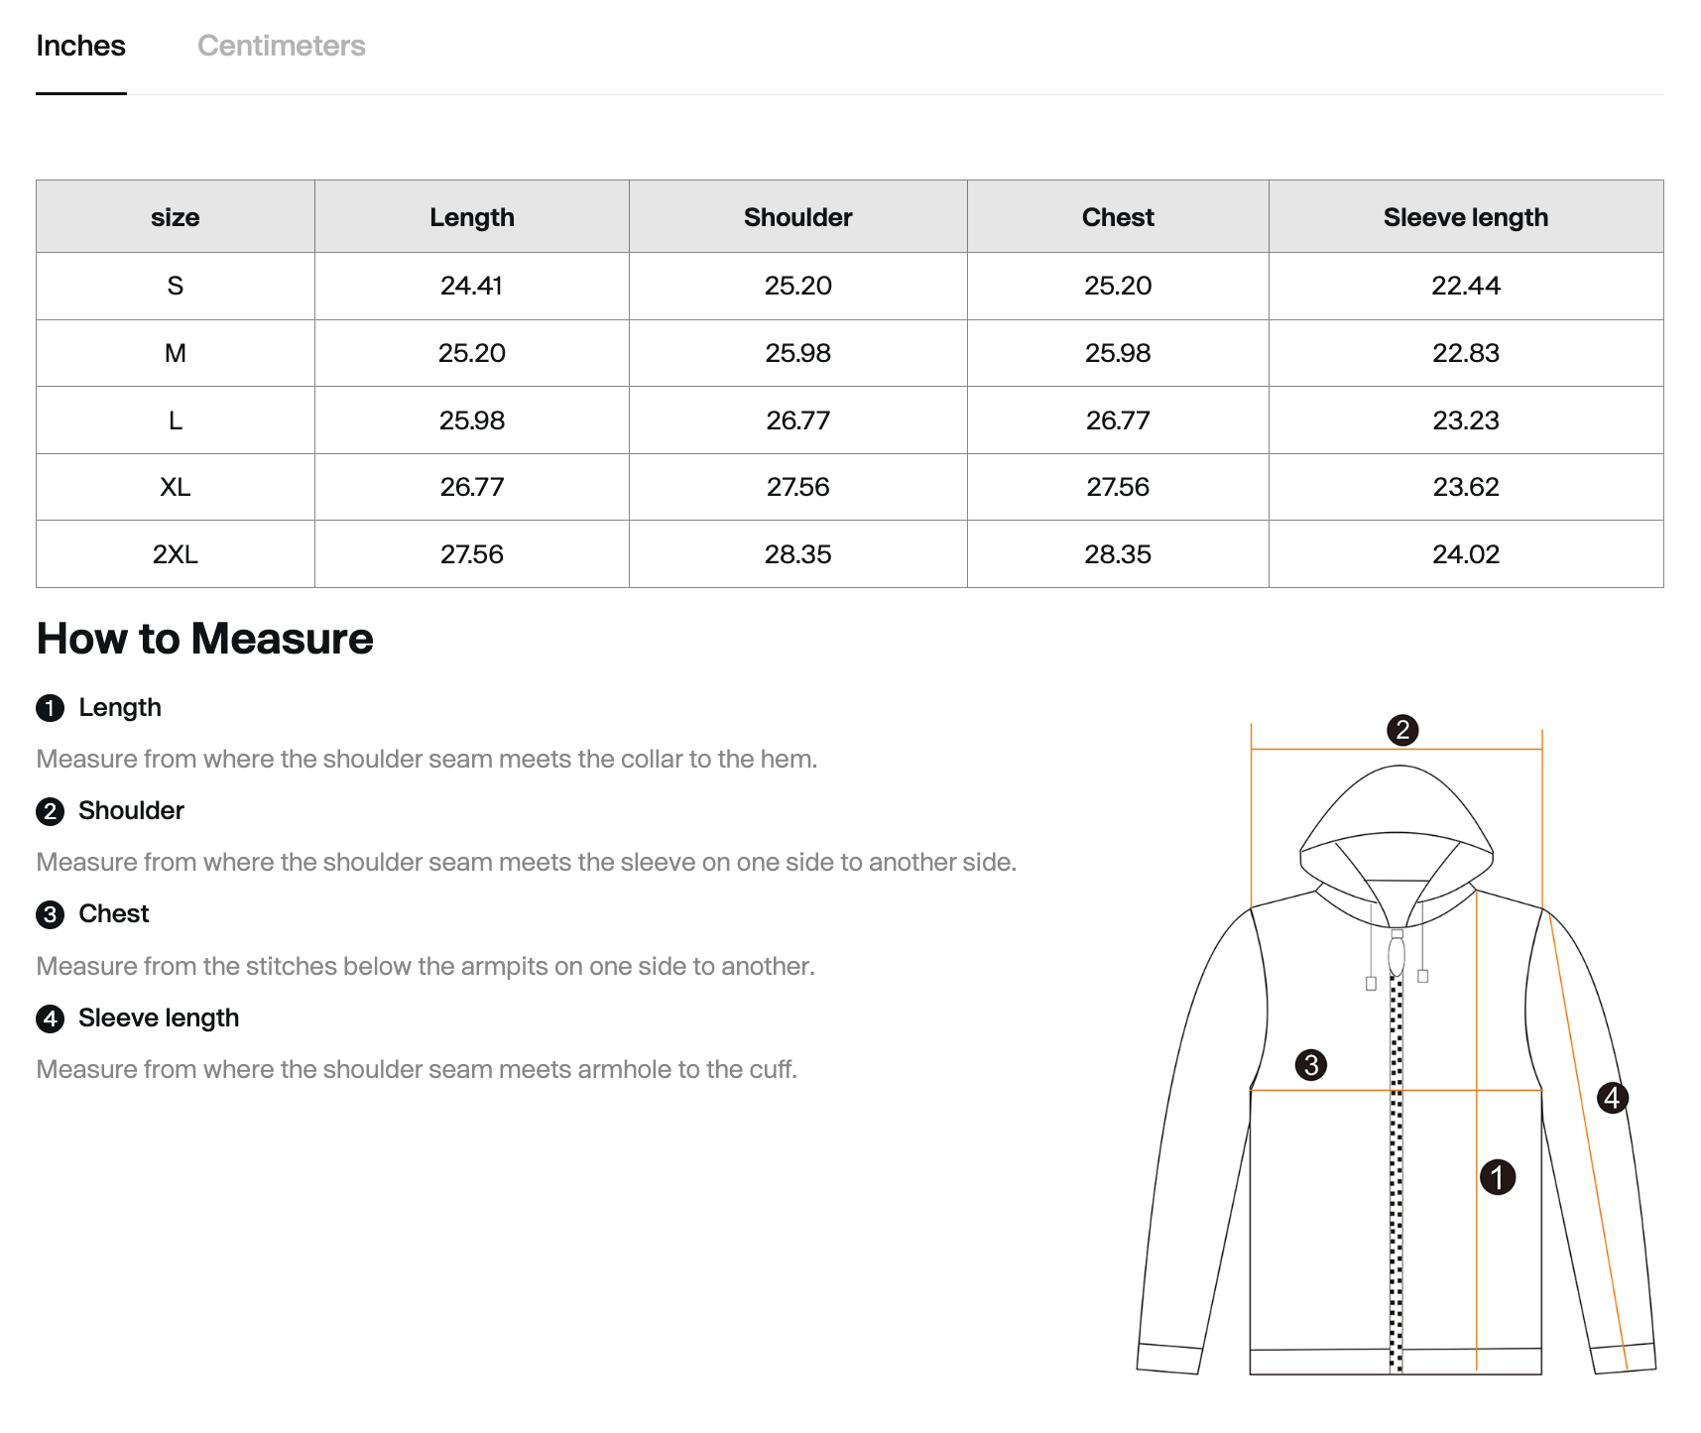Click the number 1 Length bullet icon
This screenshot has height=1433, width=1701.
pyautogui.click(x=50, y=708)
